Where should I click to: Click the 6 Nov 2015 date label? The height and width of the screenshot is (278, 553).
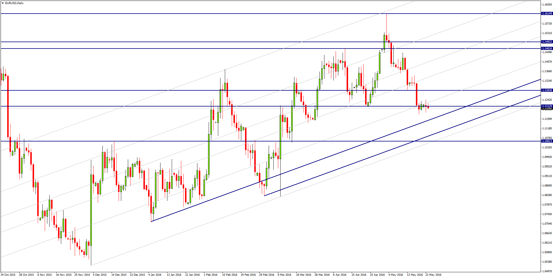click(x=45, y=275)
